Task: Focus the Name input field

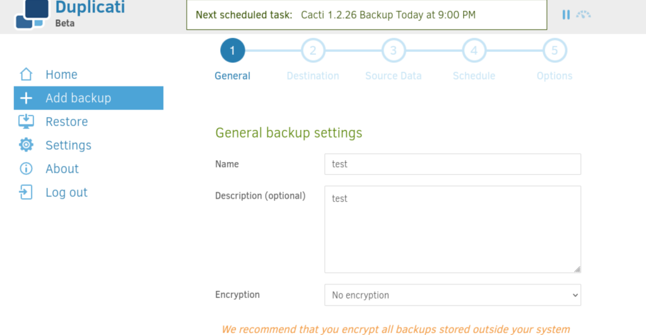Action: [452, 164]
